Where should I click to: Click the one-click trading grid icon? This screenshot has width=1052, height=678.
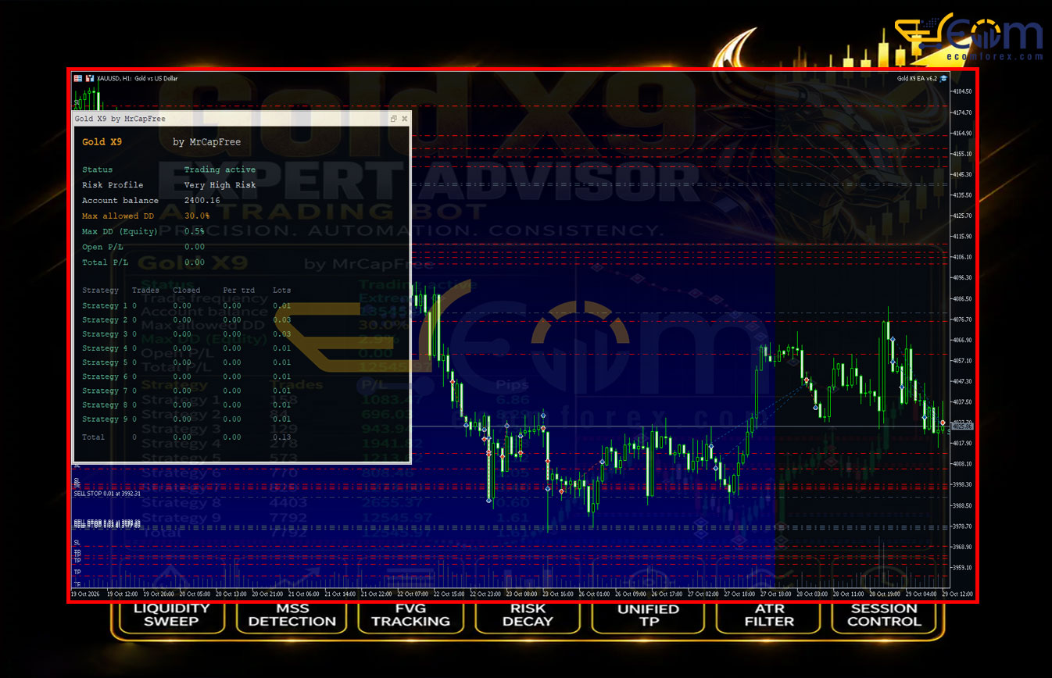(x=77, y=78)
